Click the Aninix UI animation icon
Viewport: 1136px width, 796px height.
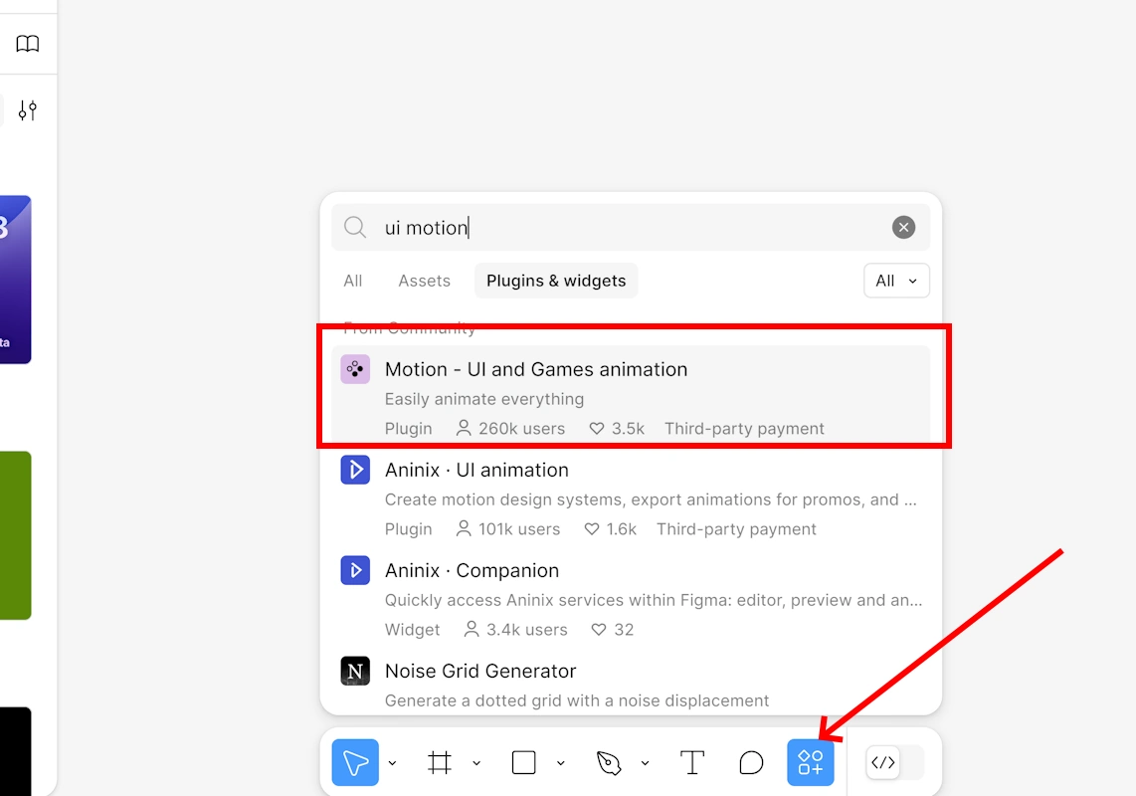coord(355,470)
